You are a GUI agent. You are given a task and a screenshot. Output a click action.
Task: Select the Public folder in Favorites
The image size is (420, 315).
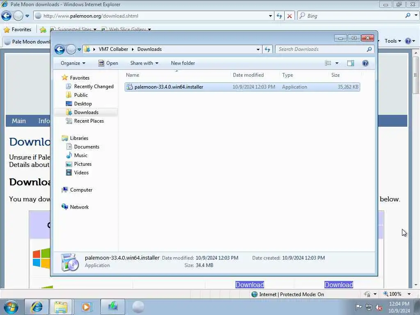tap(81, 95)
